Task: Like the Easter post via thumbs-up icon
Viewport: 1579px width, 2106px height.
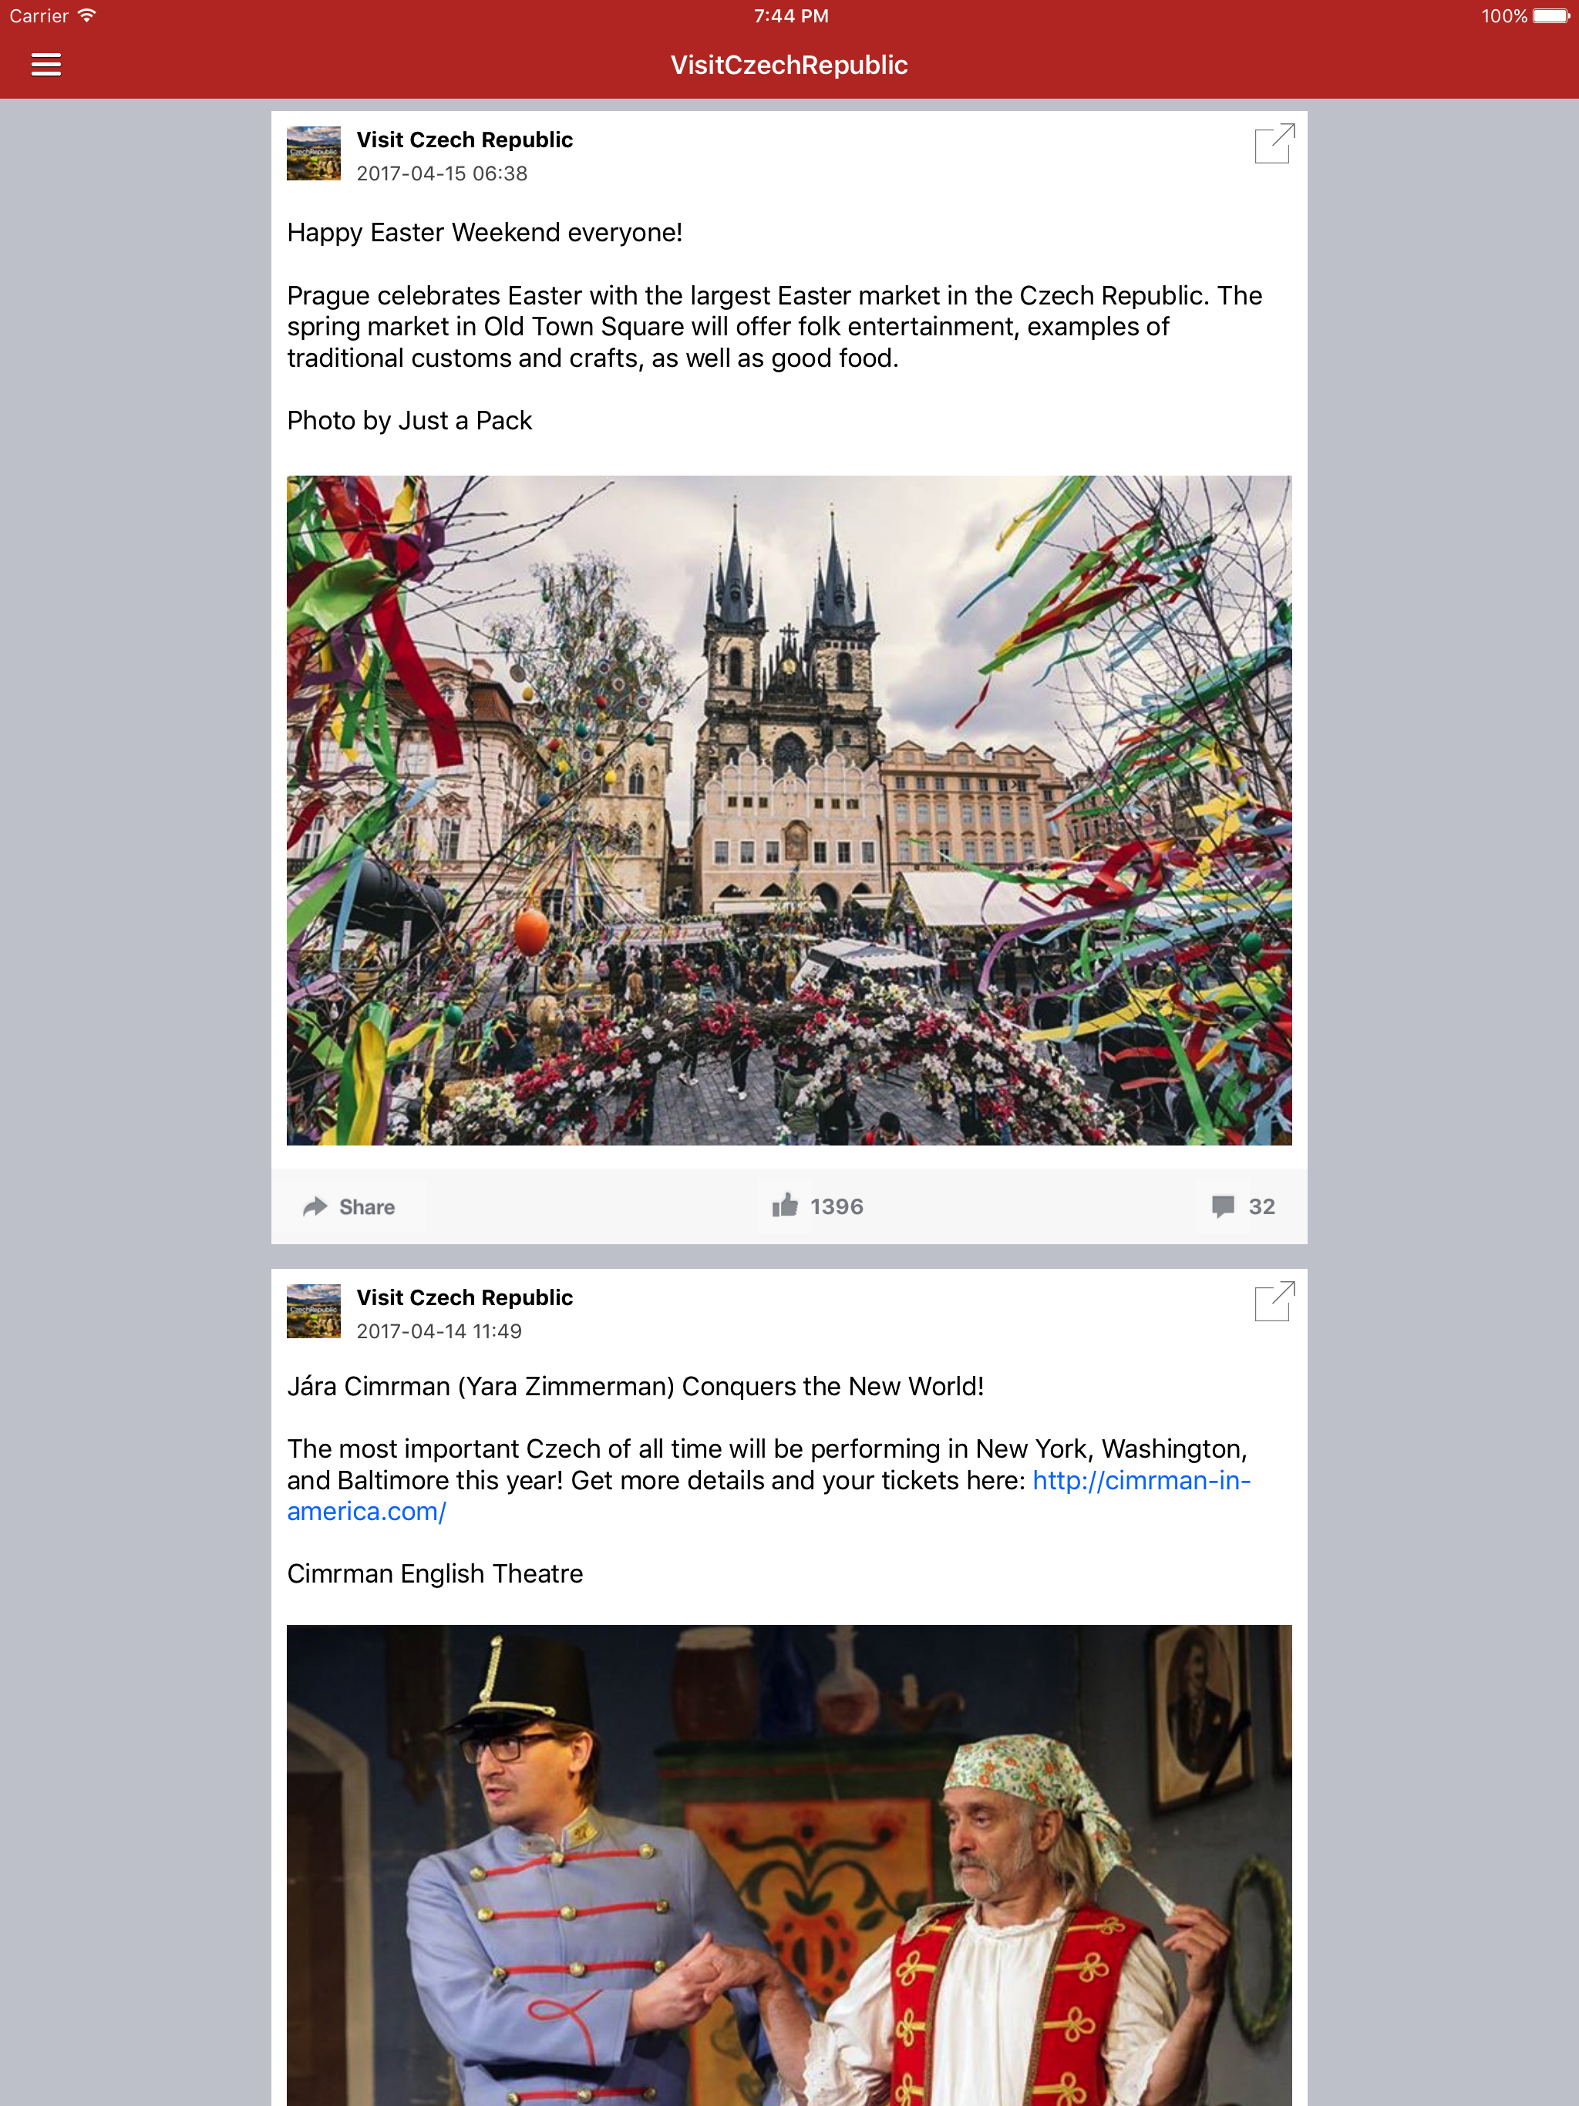Action: pyautogui.click(x=785, y=1206)
